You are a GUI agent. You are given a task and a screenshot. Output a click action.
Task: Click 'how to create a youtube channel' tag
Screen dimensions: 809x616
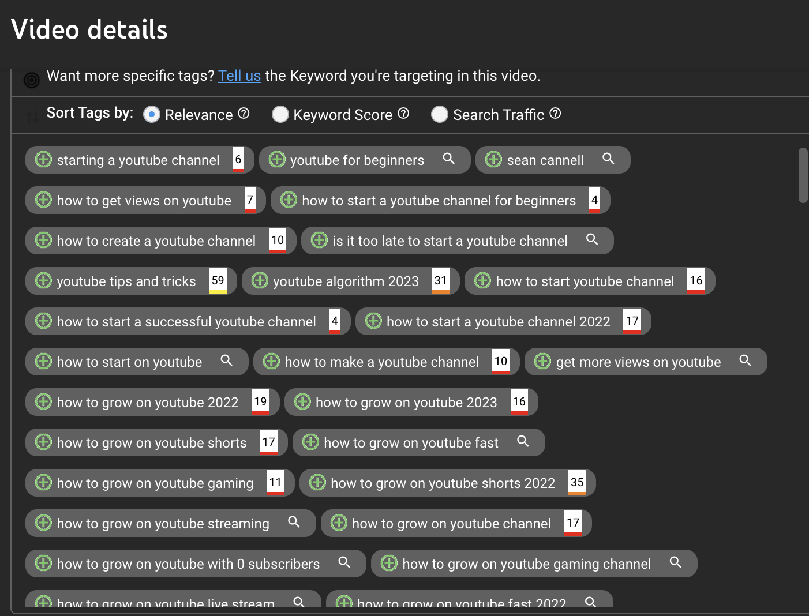point(156,241)
